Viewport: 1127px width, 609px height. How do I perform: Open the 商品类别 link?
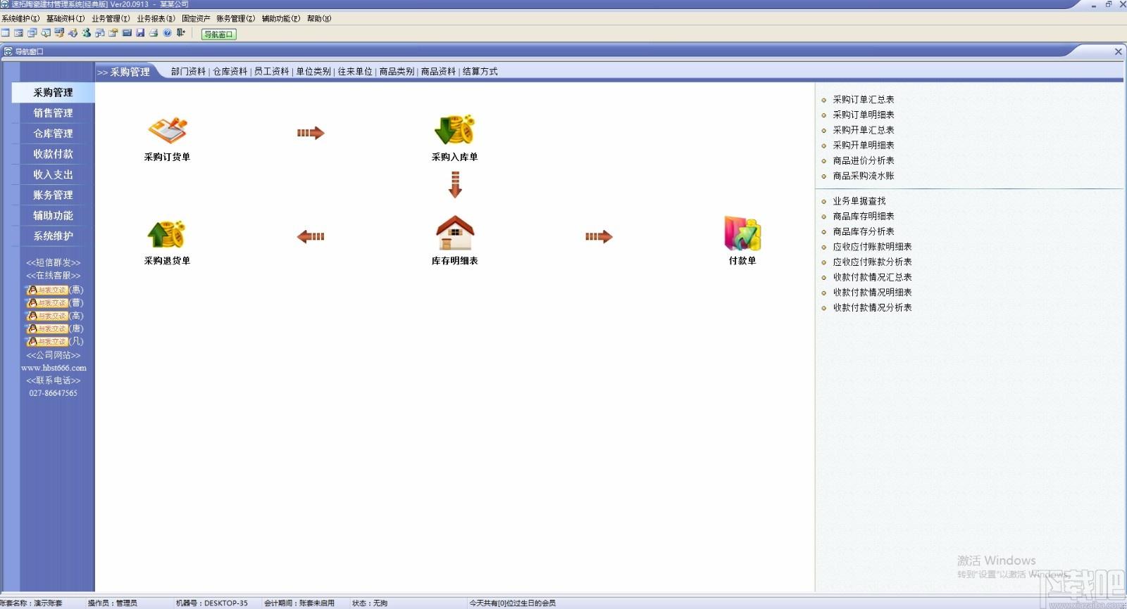tap(397, 72)
